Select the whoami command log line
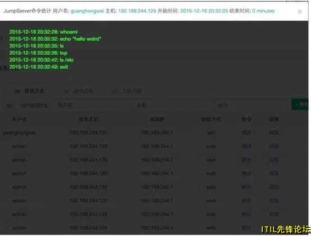311x236 pixels. [x=43, y=32]
